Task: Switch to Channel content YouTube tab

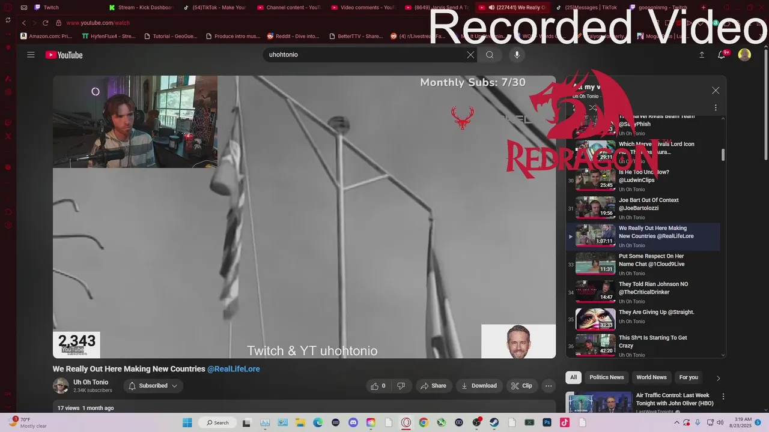Action: pyautogui.click(x=289, y=8)
